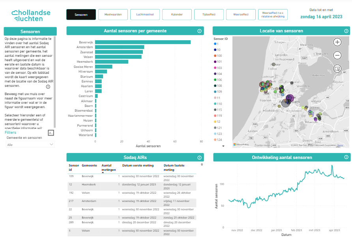This screenshot has width=352, height=243.
Task: Select Sensor ID 104 legend entry
Action: [x=218, y=74]
